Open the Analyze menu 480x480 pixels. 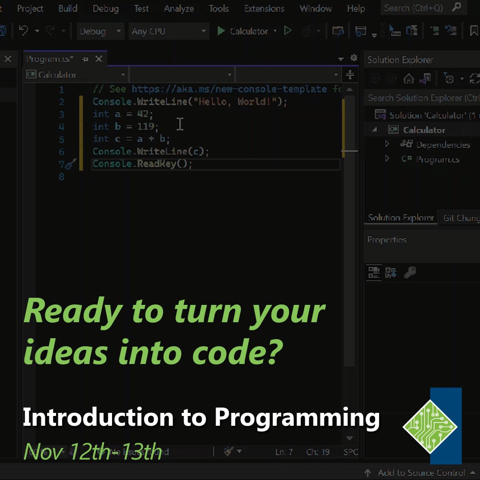(179, 8)
